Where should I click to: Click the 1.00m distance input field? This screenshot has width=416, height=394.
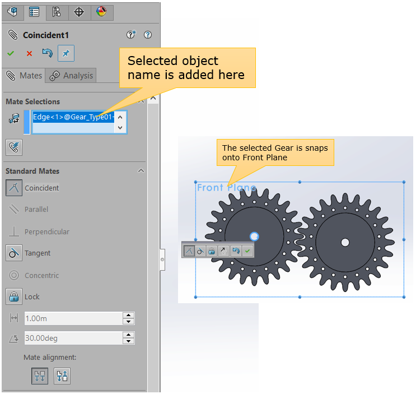pyautogui.click(x=73, y=318)
